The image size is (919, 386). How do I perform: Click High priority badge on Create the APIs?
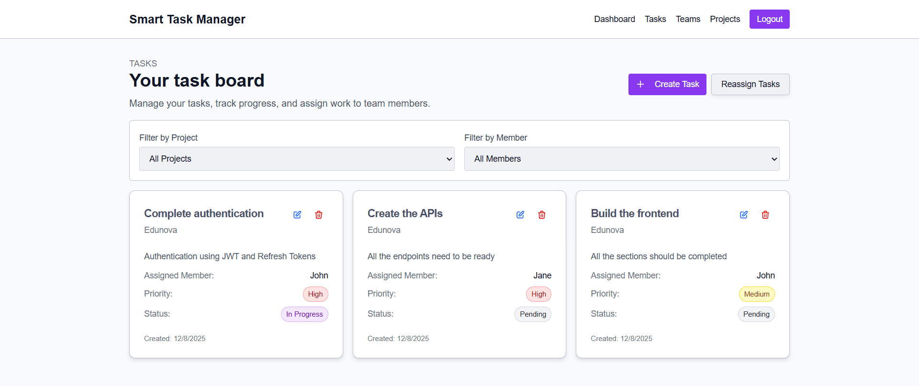(538, 294)
